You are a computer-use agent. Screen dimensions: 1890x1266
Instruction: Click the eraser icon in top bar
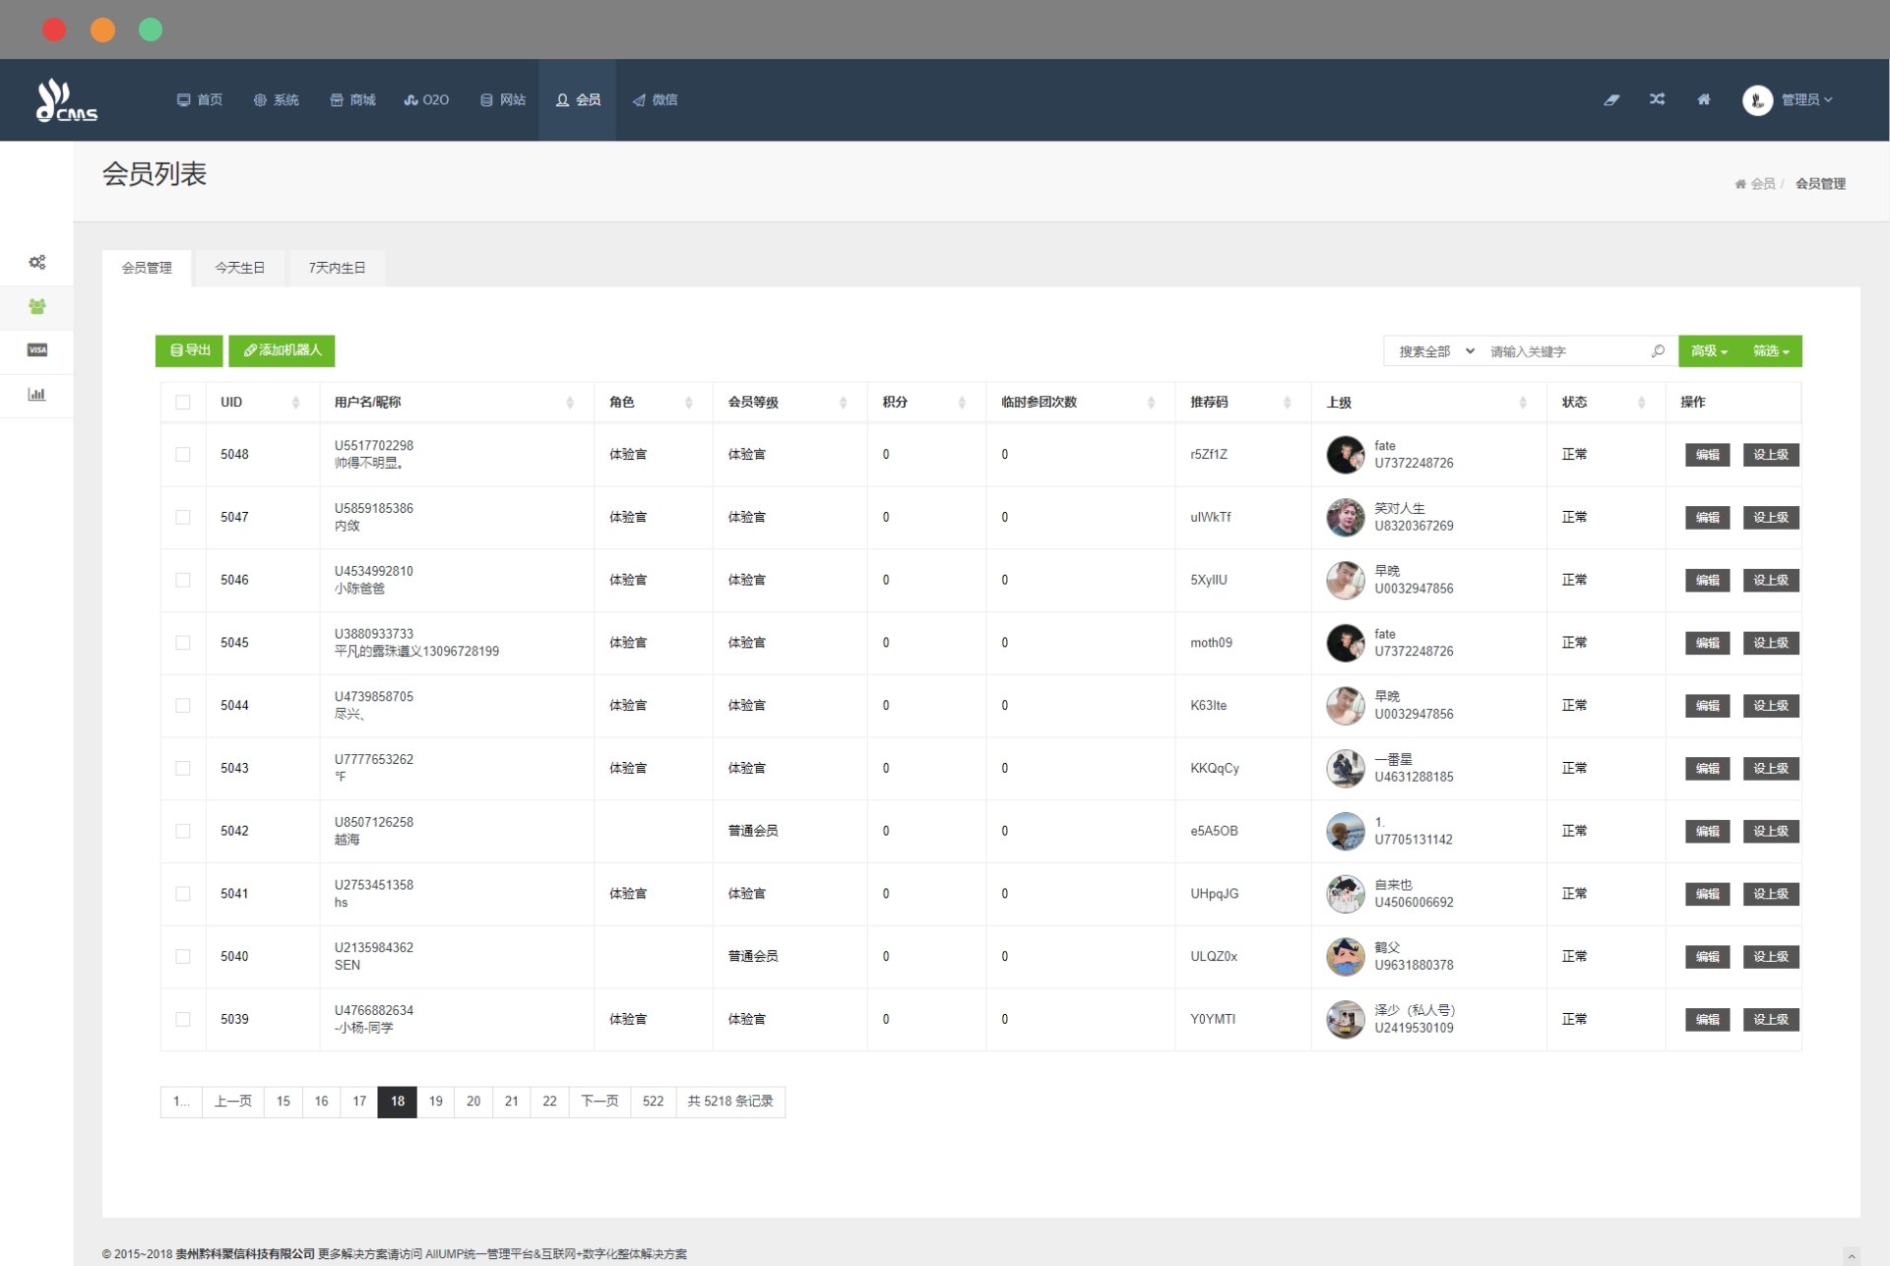coord(1611,99)
